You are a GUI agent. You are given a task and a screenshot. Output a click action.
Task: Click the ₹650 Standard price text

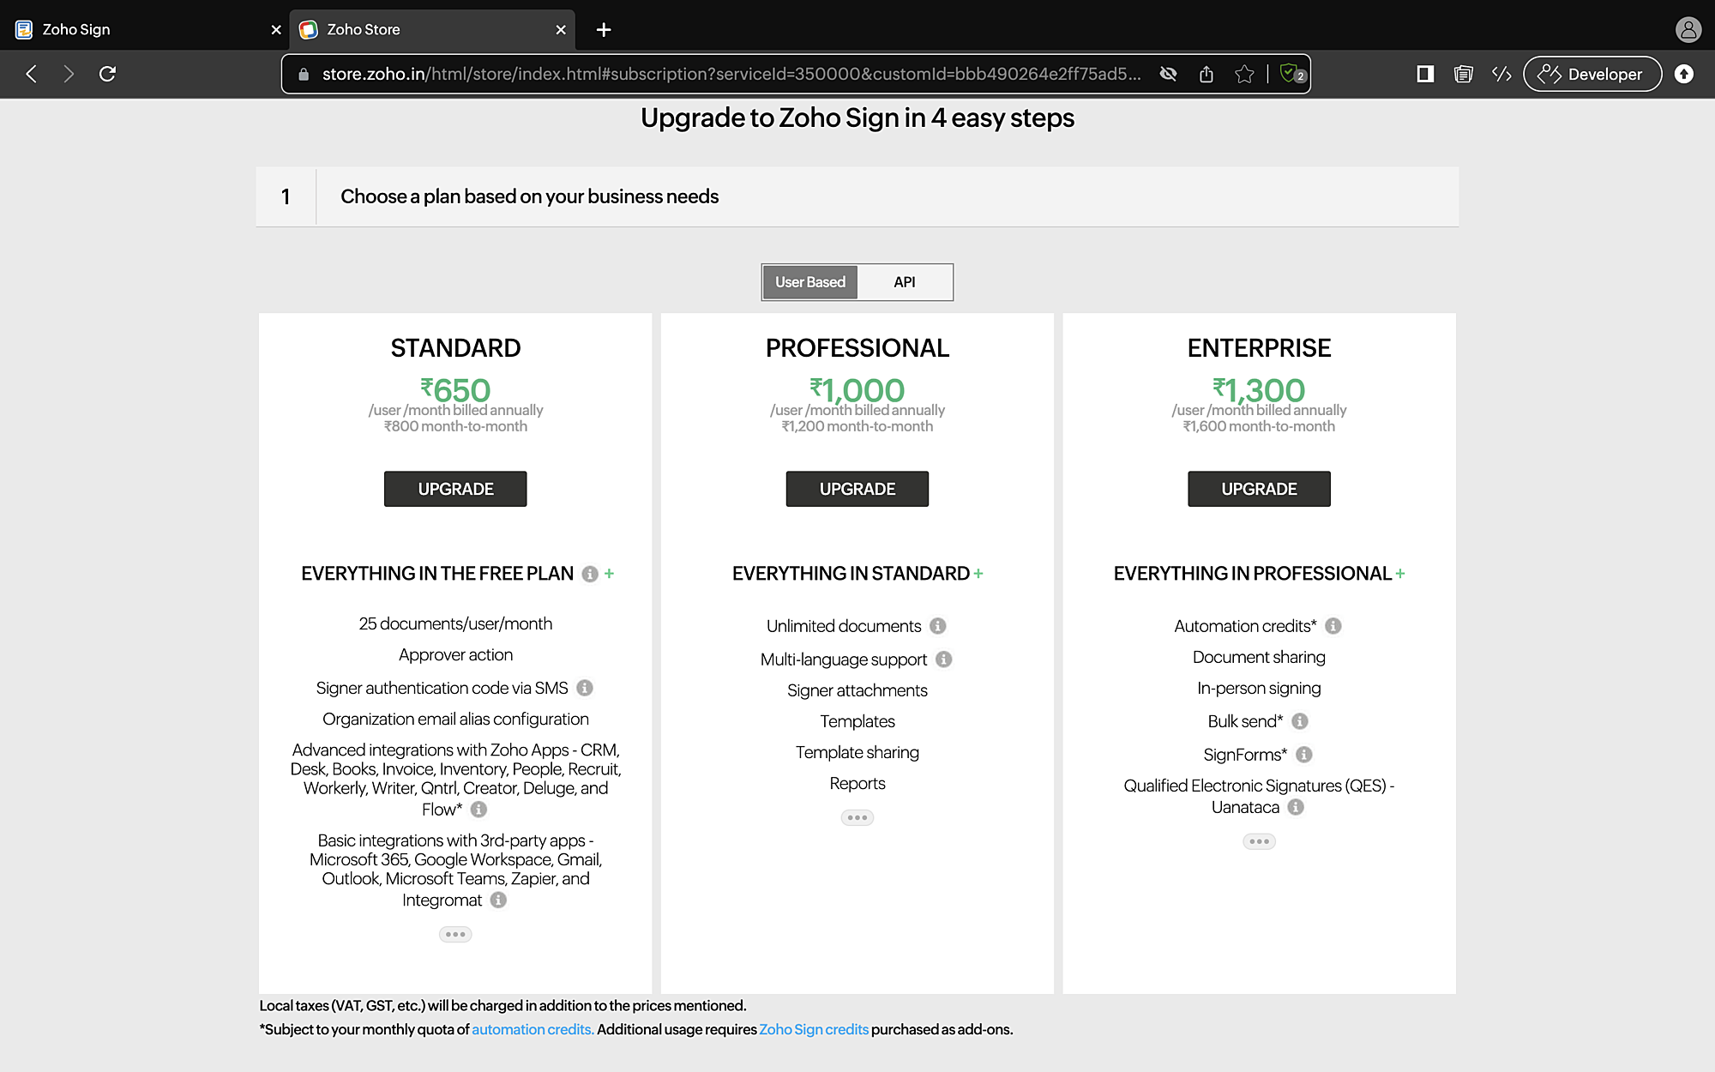click(455, 390)
